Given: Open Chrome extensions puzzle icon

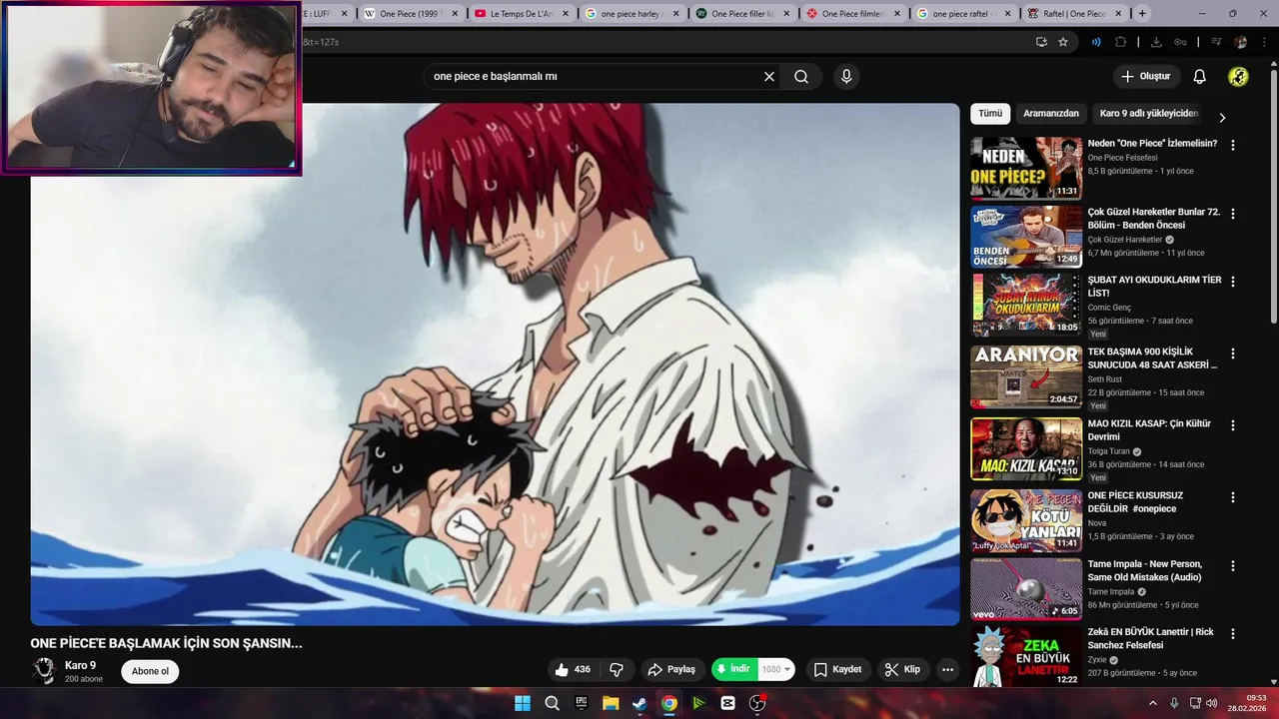Looking at the screenshot, I should tap(1120, 42).
